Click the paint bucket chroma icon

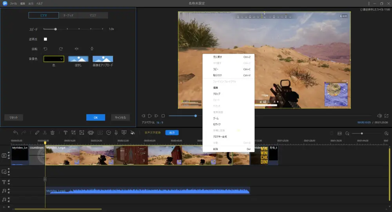pos(132,133)
